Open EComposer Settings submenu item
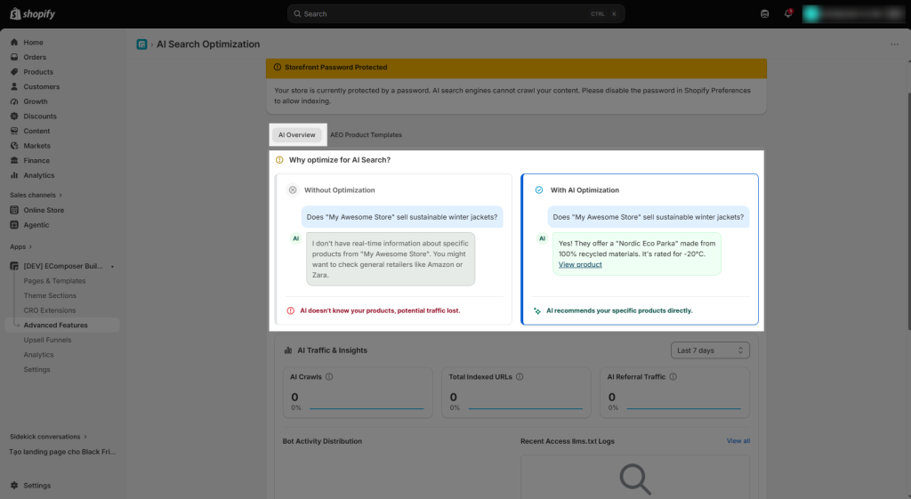 (36, 369)
